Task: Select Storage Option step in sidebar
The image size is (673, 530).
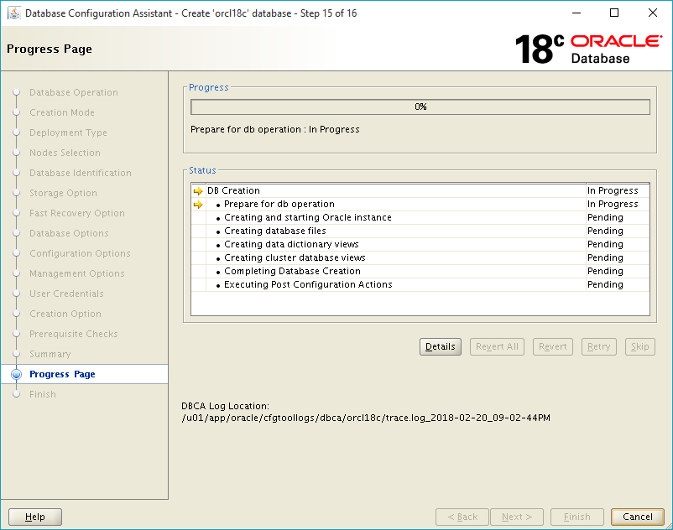Action: [x=63, y=194]
